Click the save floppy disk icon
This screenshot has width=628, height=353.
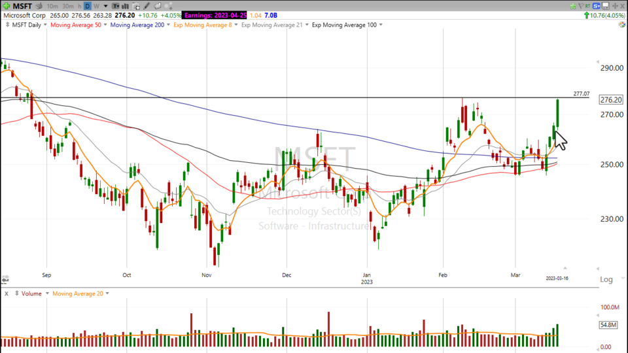pyautogui.click(x=606, y=6)
